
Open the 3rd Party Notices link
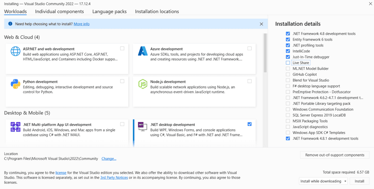pos(114,178)
